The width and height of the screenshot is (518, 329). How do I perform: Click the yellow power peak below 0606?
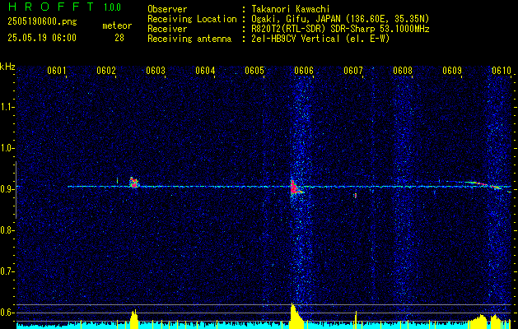pyautogui.click(x=296, y=316)
